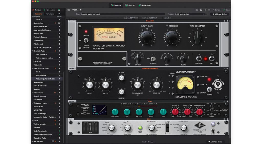Select ratio 4 on the Seventeen compressor
The image size is (262, 144).
click(173, 94)
